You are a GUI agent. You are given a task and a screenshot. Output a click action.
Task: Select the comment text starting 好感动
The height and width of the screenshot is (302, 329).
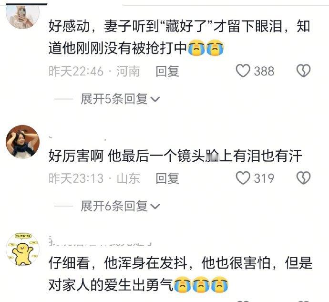pyautogui.click(x=179, y=37)
